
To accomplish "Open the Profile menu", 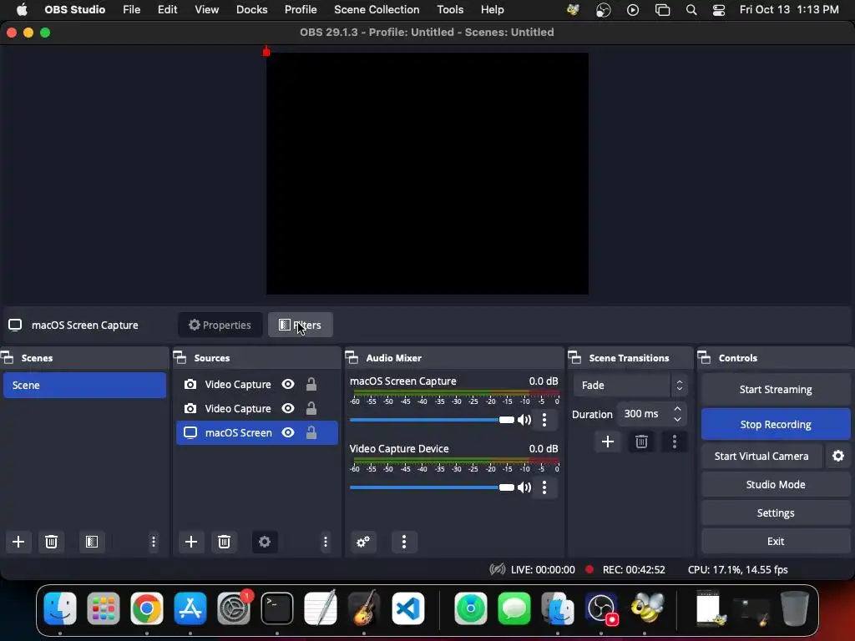I will [x=301, y=10].
